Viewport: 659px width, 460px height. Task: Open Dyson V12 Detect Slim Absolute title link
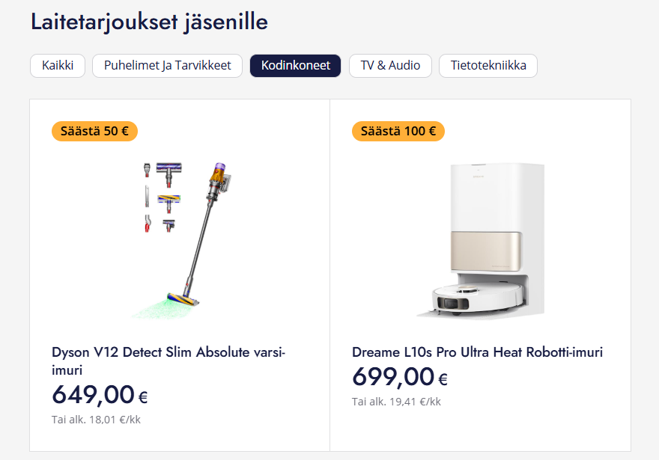point(168,361)
